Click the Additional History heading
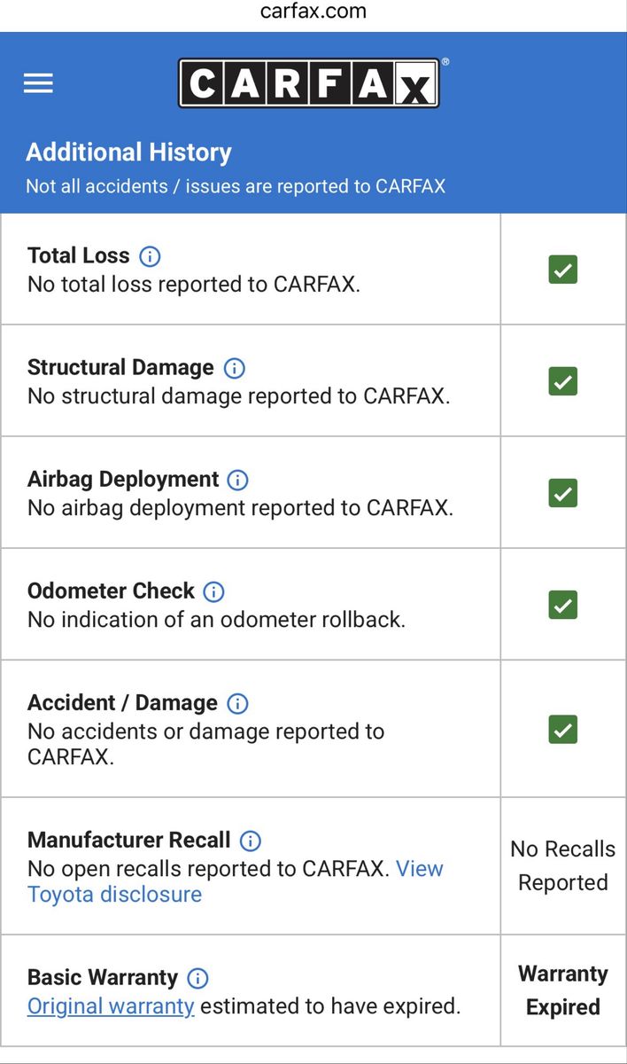Viewport: 627px width, 1064px height. tap(128, 153)
